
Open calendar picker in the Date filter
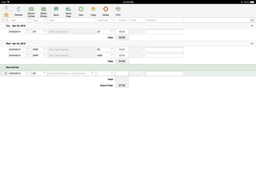(x=29, y=20)
